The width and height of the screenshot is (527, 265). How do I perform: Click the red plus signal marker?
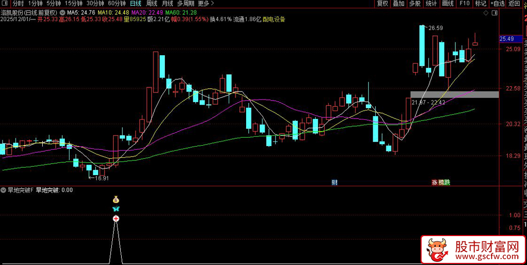tap(116, 219)
